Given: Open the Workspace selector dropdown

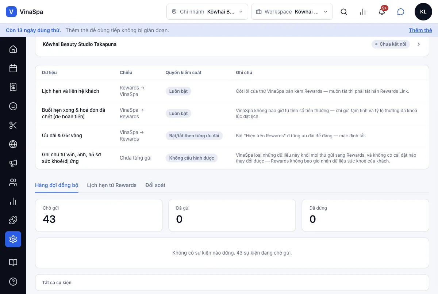Looking at the screenshot, I should pyautogui.click(x=292, y=12).
